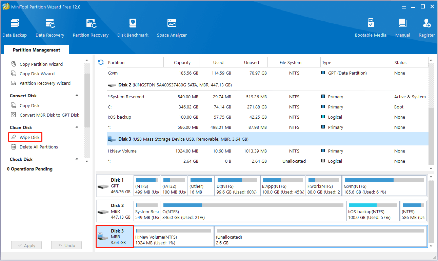Sort by the File System column header
438x261 pixels.
pos(294,62)
